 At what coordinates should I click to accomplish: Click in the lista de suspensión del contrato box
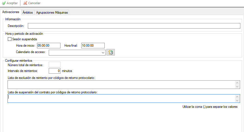(121, 98)
